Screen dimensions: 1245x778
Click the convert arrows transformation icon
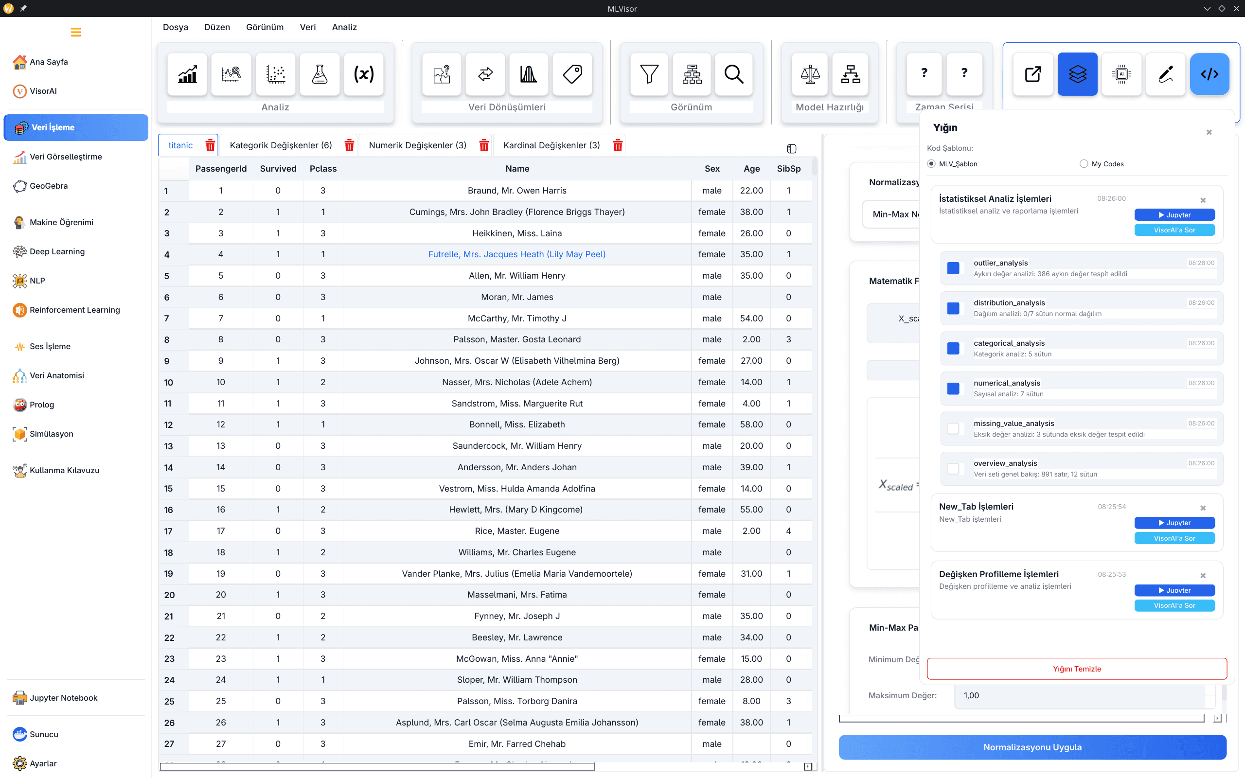[485, 74]
